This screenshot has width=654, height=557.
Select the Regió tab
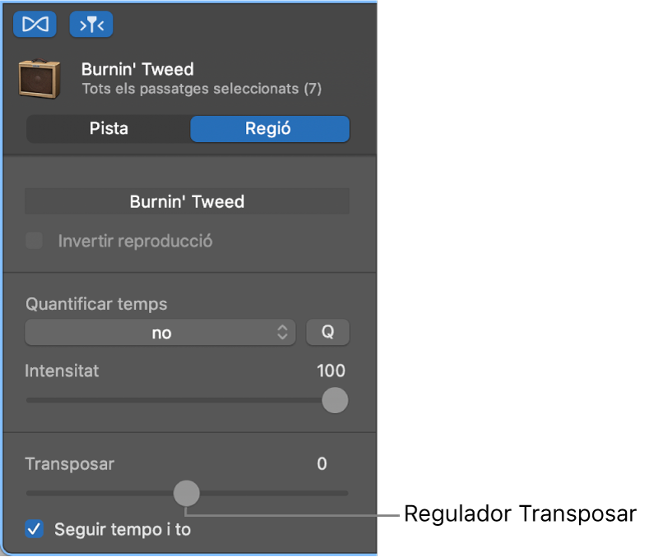point(269,129)
